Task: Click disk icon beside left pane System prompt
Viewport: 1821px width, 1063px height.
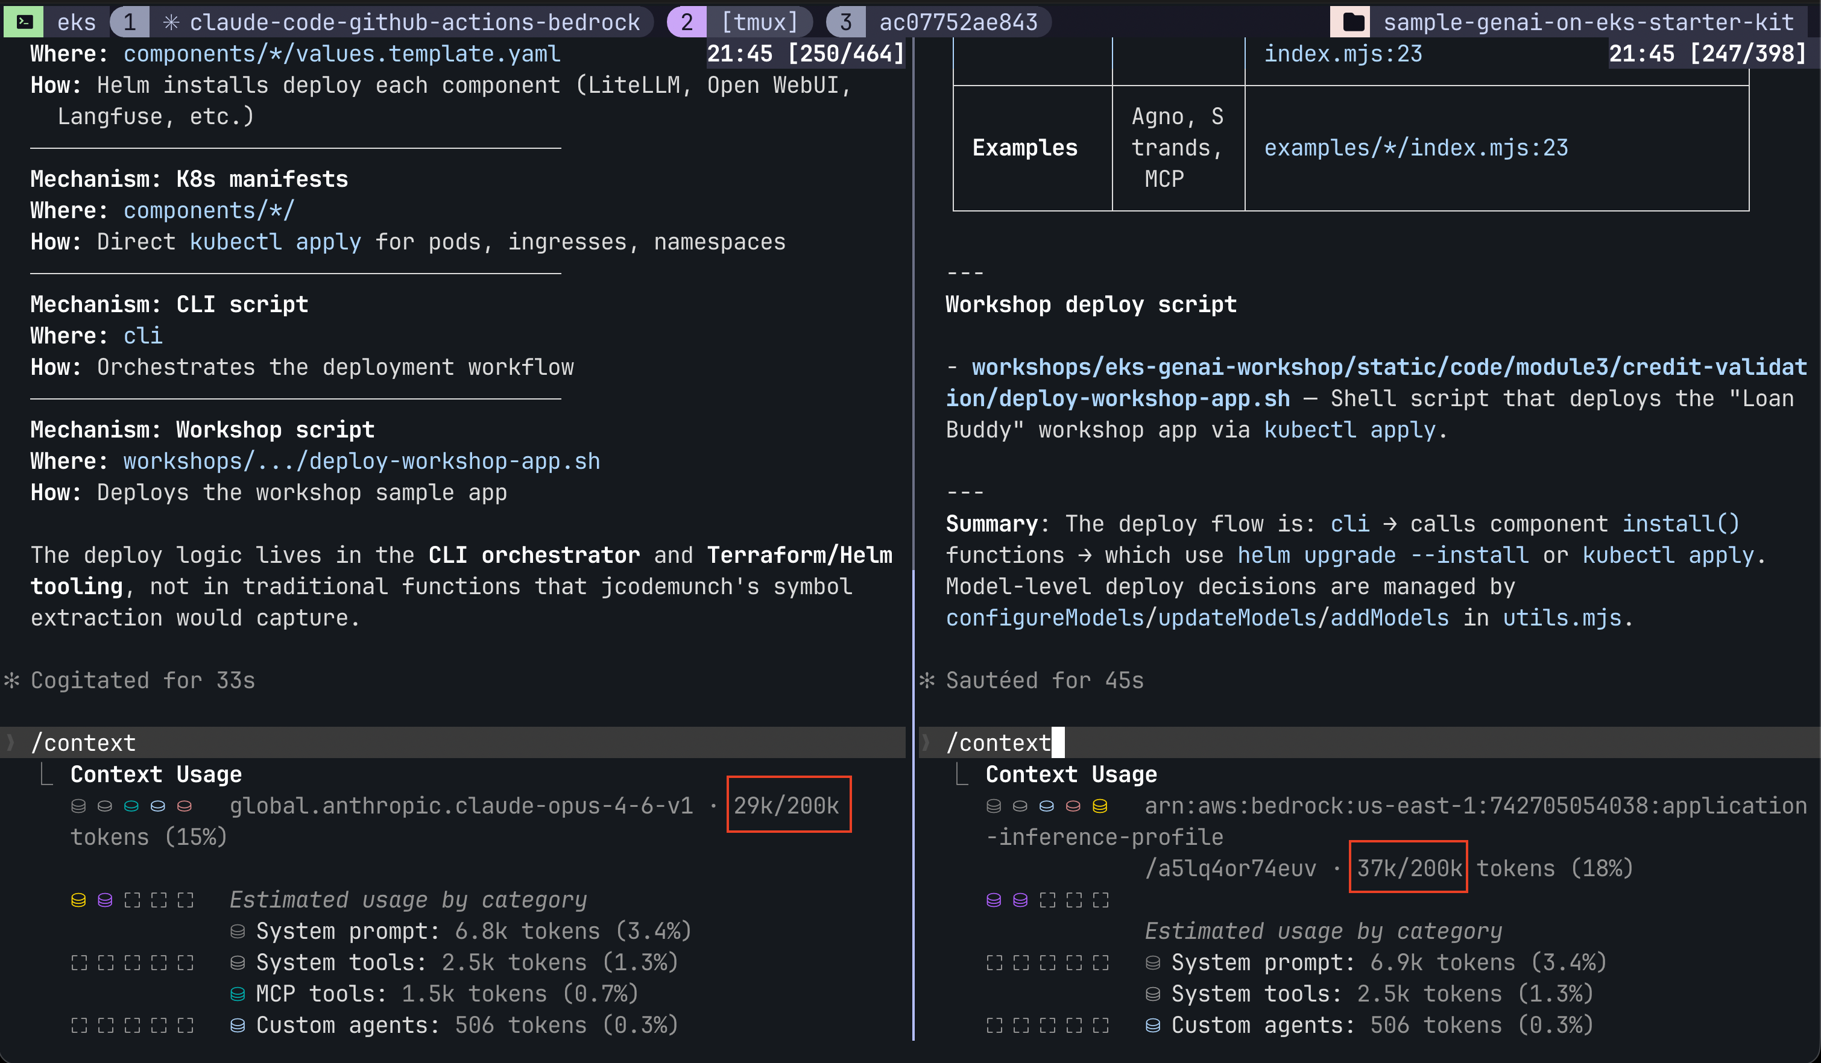Action: click(x=237, y=932)
